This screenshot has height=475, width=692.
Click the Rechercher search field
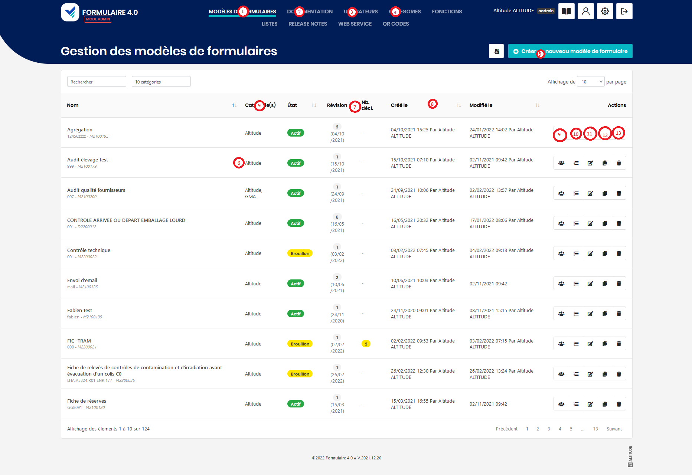[97, 82]
